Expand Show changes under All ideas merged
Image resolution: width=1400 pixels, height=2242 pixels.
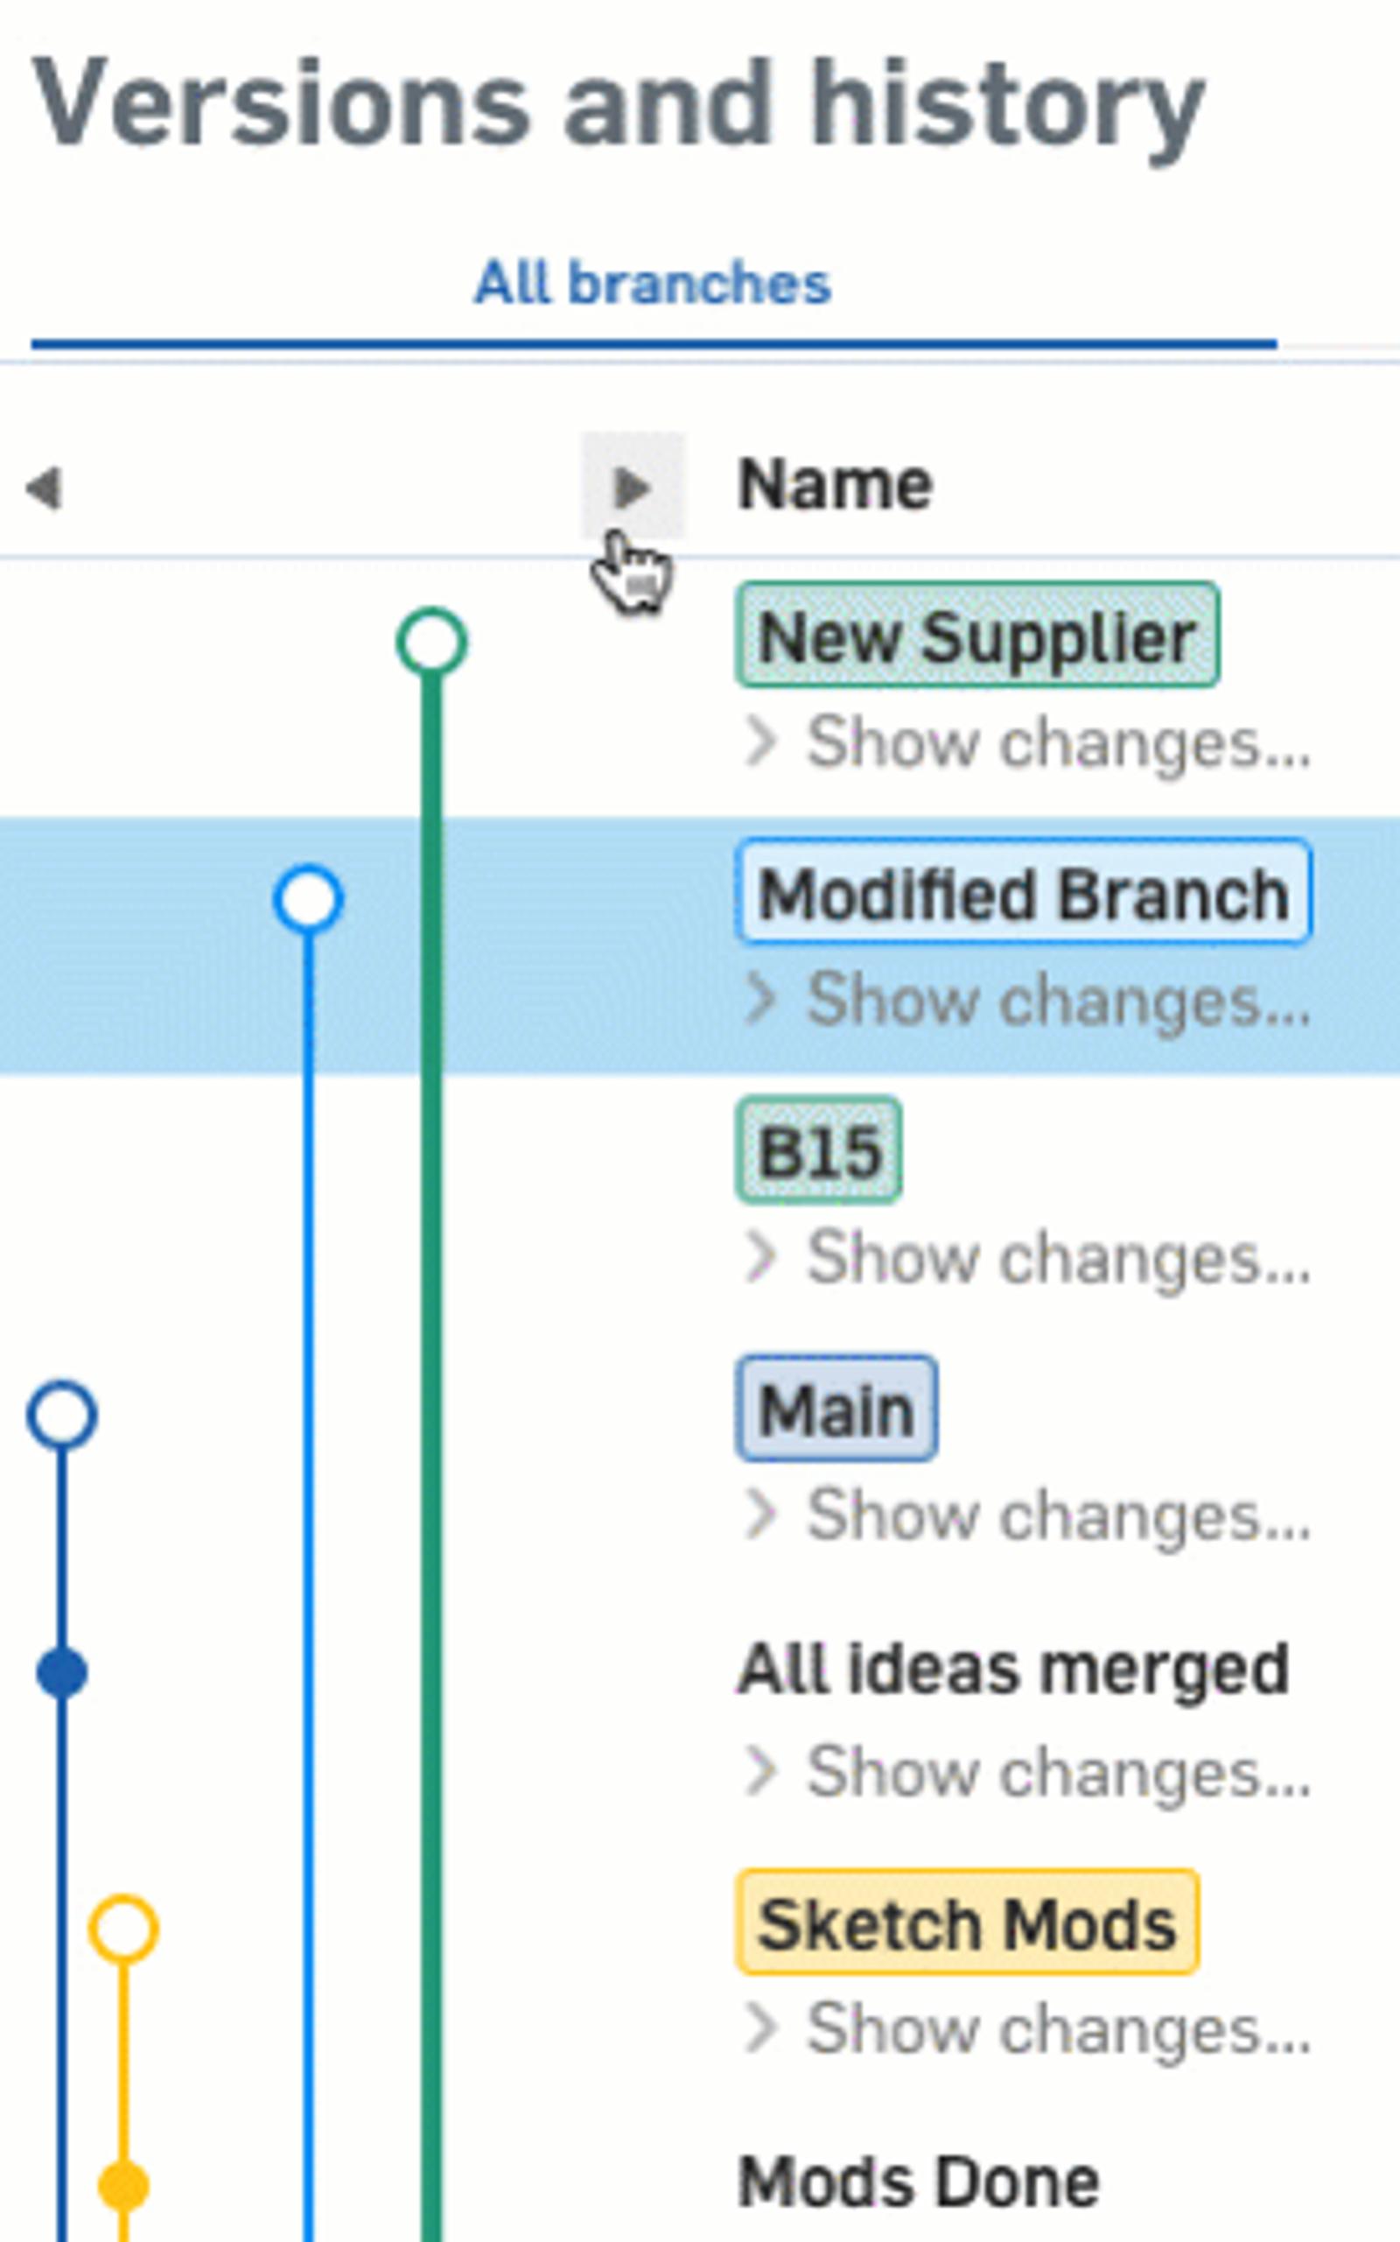point(1030,1771)
